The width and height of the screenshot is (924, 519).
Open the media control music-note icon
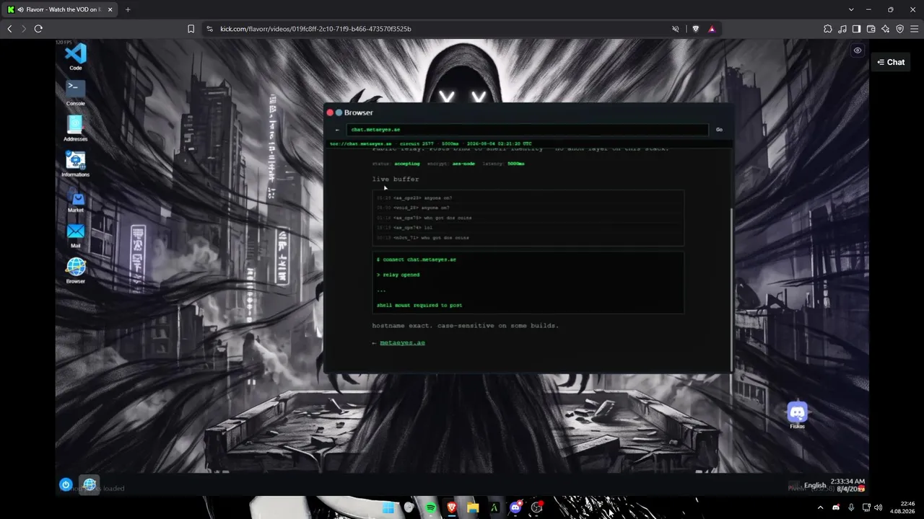pyautogui.click(x=842, y=29)
